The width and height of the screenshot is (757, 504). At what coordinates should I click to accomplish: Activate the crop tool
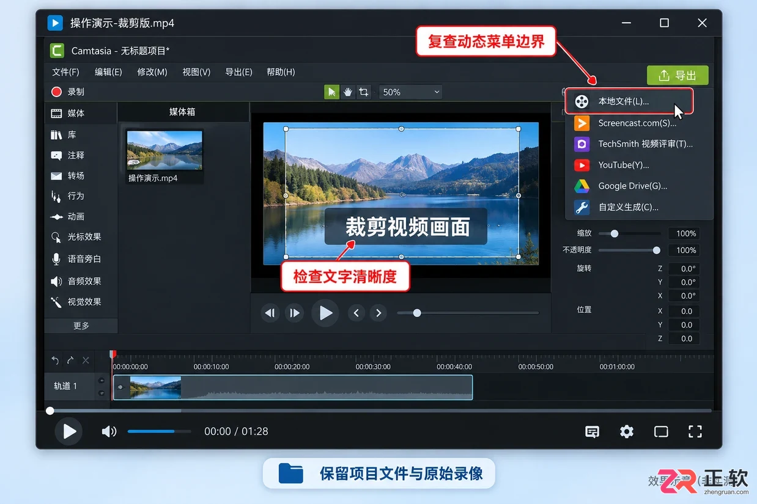click(364, 92)
